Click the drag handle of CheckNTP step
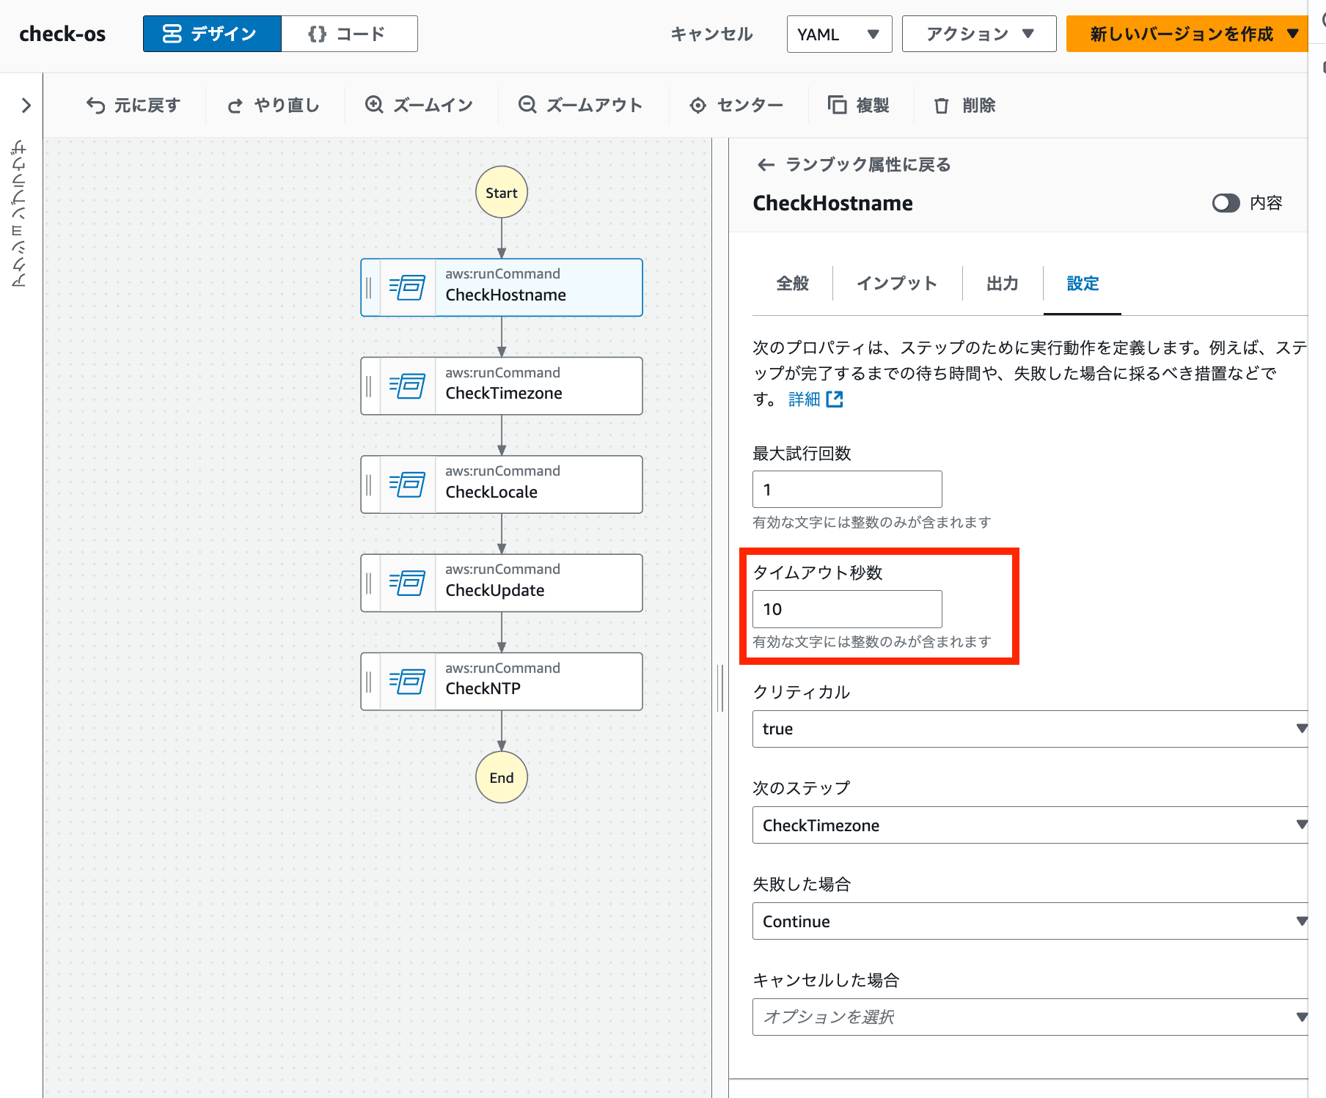The width and height of the screenshot is (1326, 1098). coord(369,682)
